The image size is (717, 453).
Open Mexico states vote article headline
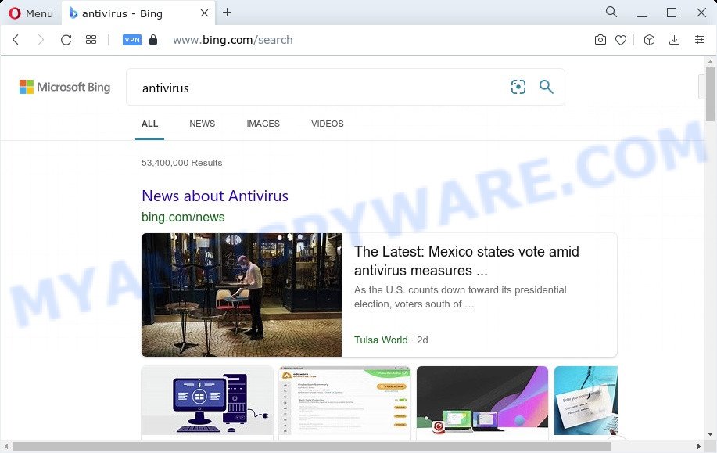tap(467, 261)
